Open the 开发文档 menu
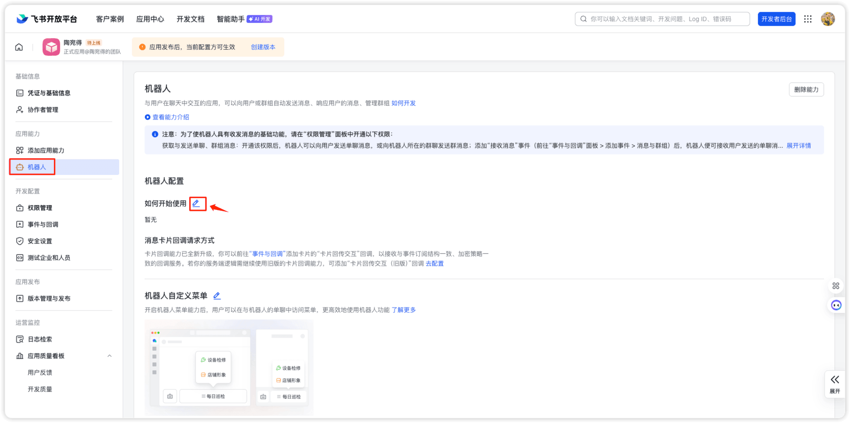 point(190,19)
